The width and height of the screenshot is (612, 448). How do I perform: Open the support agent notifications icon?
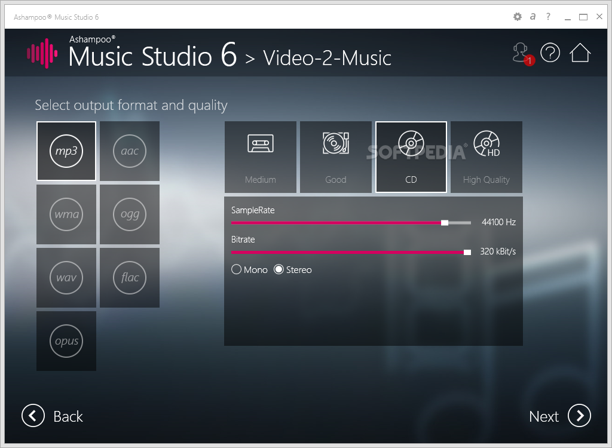522,54
